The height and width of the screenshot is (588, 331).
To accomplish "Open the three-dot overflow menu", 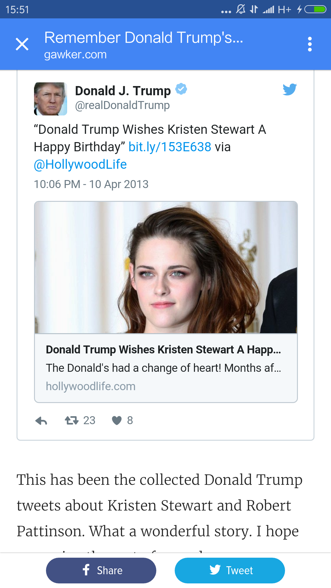I will pyautogui.click(x=310, y=44).
